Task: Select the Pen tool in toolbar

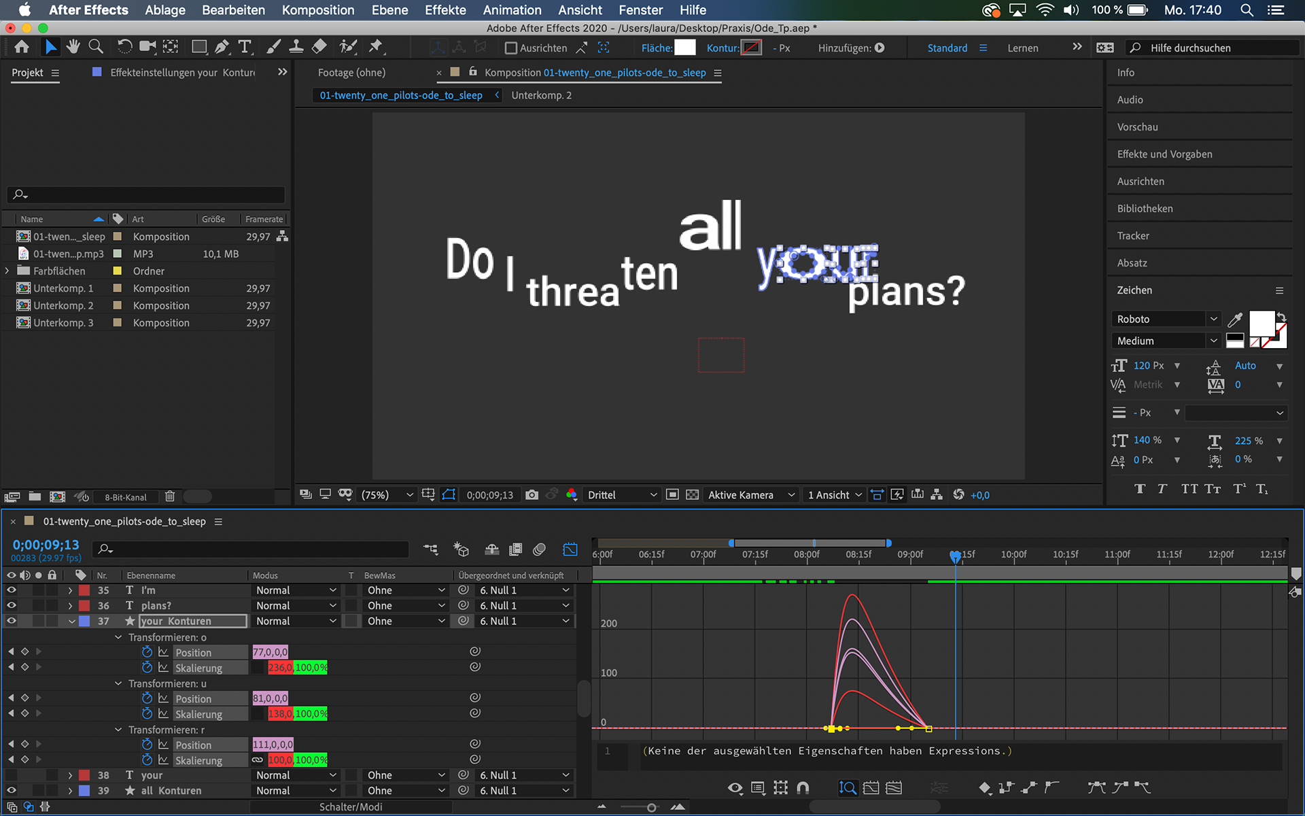Action: (x=222, y=47)
